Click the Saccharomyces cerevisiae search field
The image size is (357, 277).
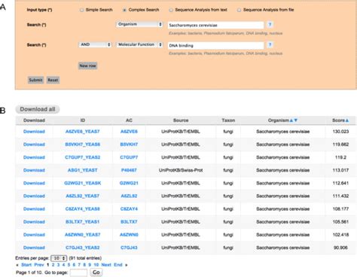(215, 25)
